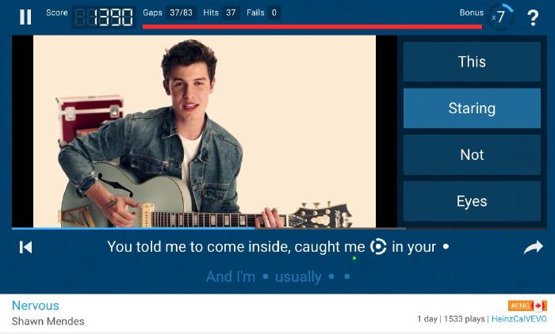Screen dimensions: 555x334
Task: Open the 'Nervous' song title link
Action: point(36,306)
